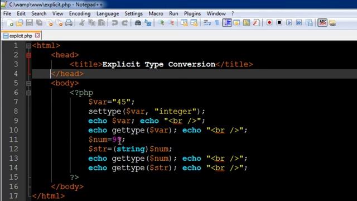Image resolution: width=357 pixels, height=201 pixels.
Task: Stop macro recording with the square icon
Action: (x=279, y=22)
